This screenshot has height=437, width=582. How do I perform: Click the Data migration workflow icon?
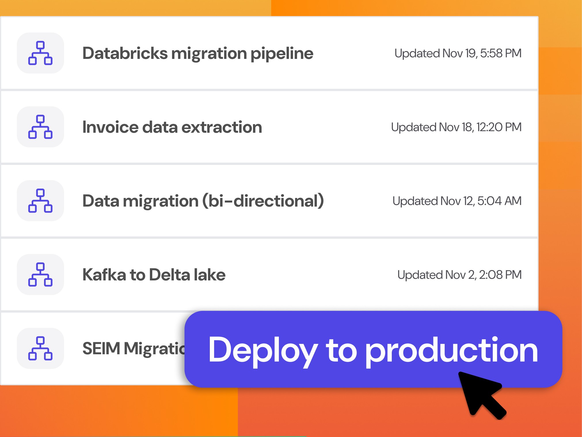click(40, 201)
